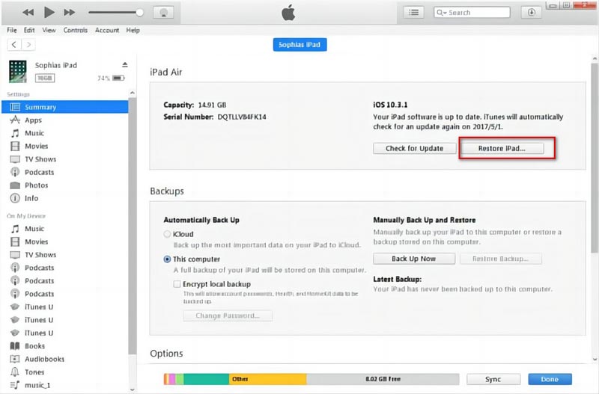599x394 pixels.
Task: Click the iOS 10.3.1 version text
Action: coord(390,105)
